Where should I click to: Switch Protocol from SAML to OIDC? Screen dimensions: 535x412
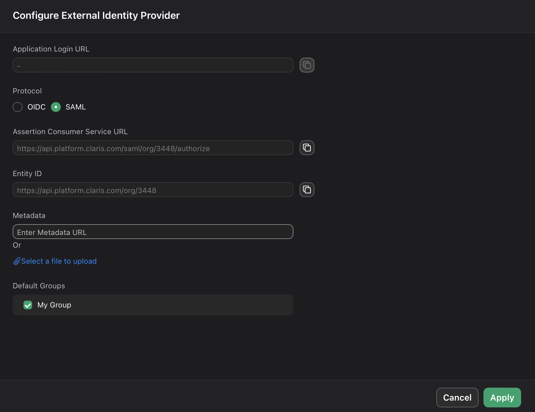18,107
